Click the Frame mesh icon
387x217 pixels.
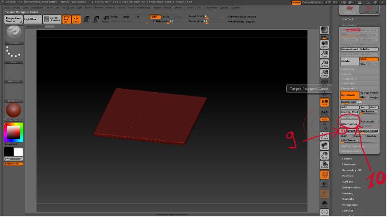click(x=325, y=136)
